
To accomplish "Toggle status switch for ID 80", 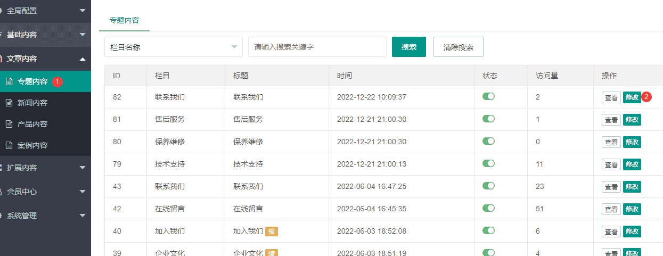I will click(x=488, y=141).
